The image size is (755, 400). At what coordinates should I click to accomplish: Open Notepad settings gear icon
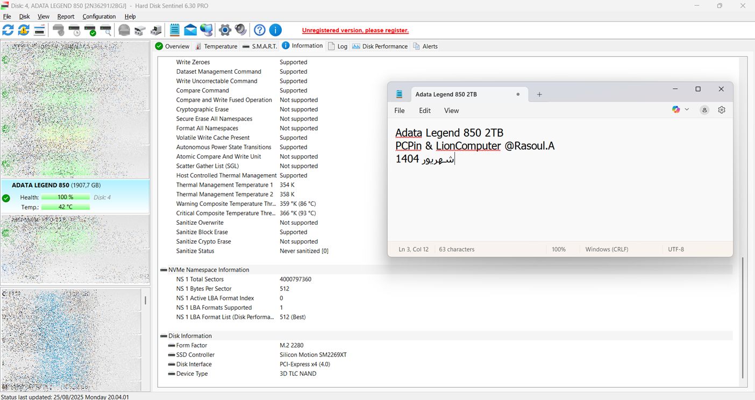point(722,110)
